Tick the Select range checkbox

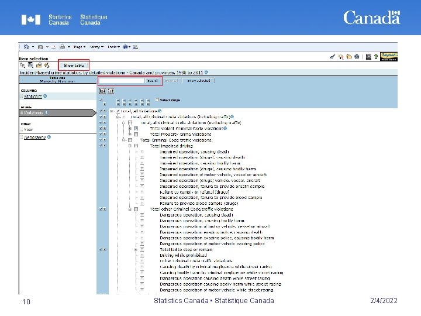pos(157,99)
